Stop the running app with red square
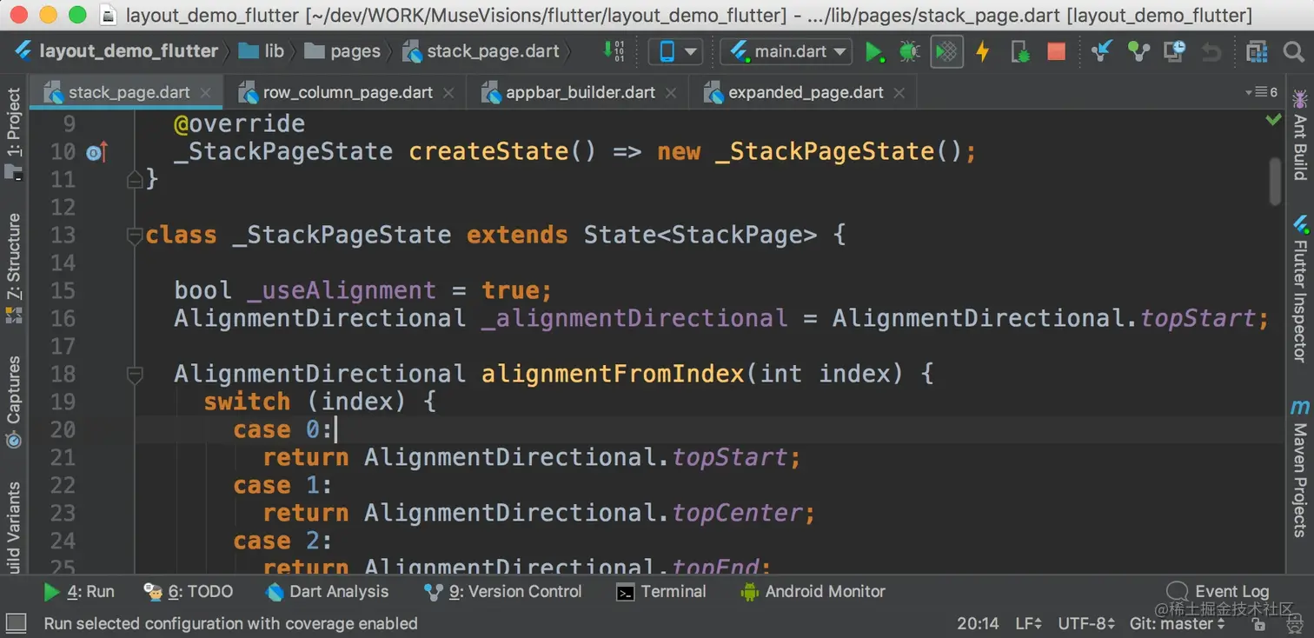 pos(1057,52)
